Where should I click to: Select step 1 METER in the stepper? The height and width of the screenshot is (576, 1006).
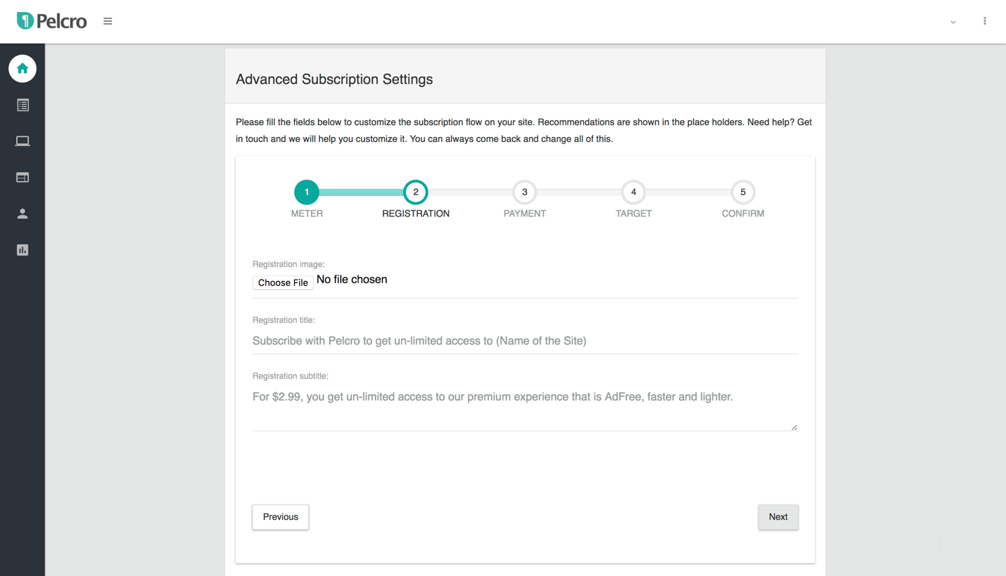pos(307,192)
